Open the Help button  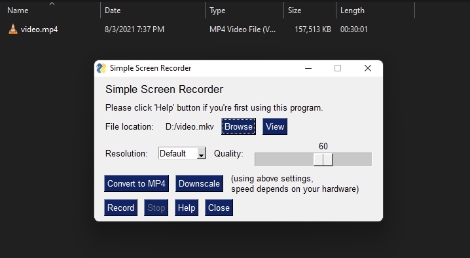(187, 208)
